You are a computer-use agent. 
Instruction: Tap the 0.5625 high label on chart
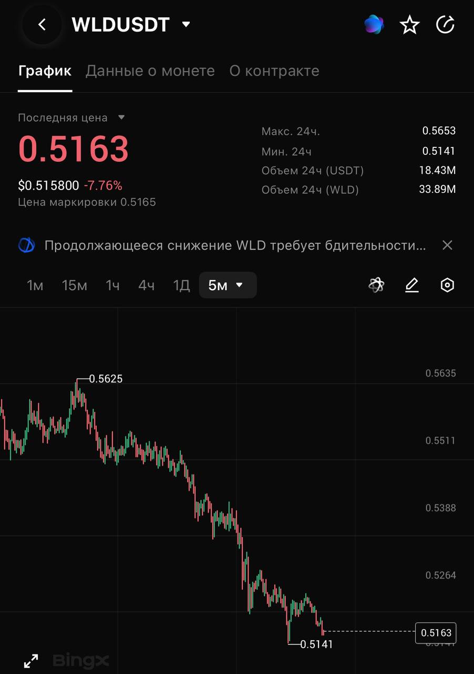pos(106,379)
